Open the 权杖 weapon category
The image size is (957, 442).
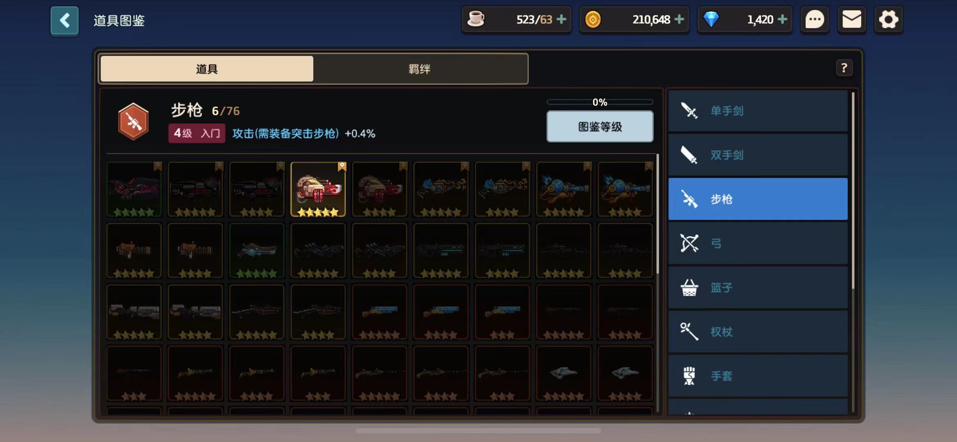click(758, 332)
